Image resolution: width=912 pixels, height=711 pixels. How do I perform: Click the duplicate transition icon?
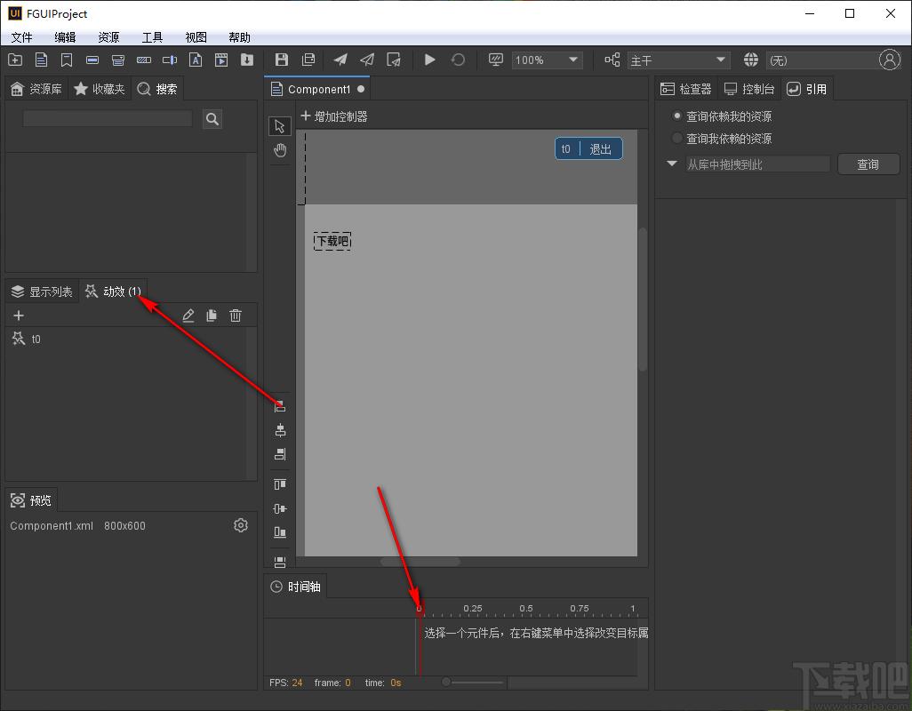[212, 316]
